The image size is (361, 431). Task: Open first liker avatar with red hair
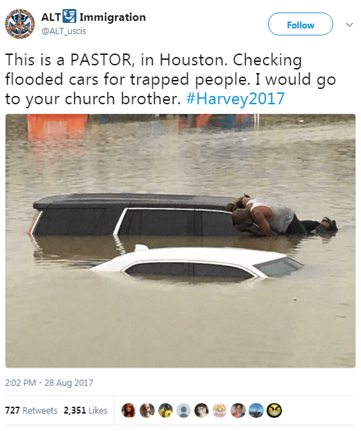[x=128, y=410]
